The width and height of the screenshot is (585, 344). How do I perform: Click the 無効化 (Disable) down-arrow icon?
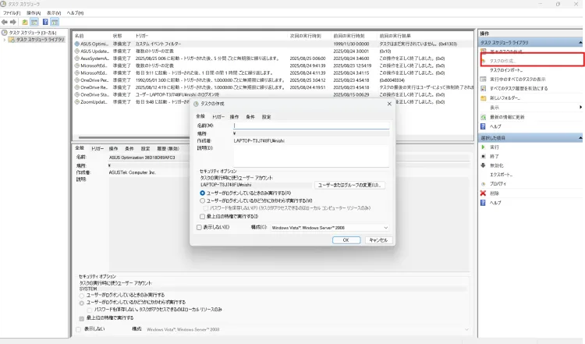click(x=484, y=165)
